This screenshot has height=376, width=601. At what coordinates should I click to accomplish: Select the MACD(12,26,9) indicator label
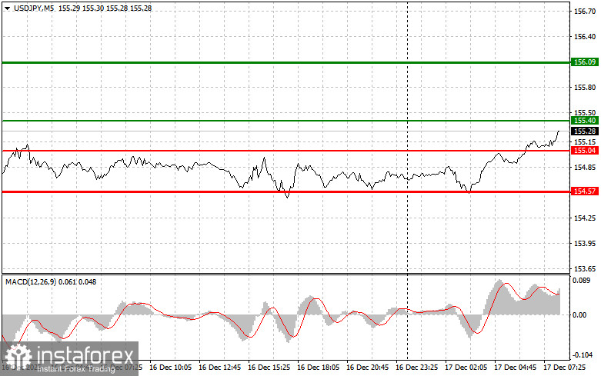(31, 282)
